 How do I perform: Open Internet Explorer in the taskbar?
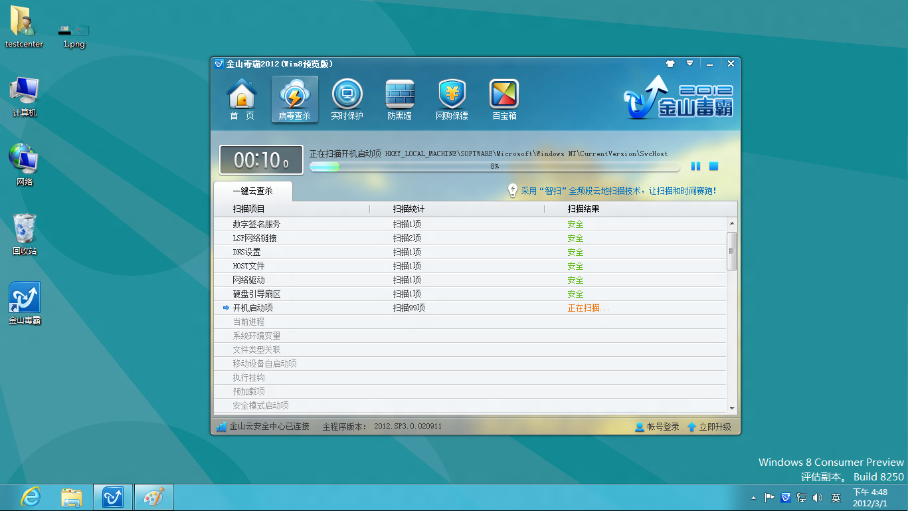click(31, 497)
